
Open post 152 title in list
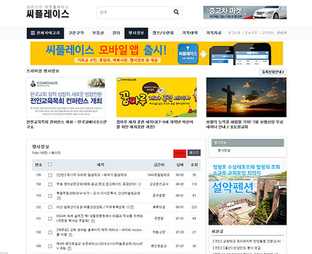pos(90,207)
